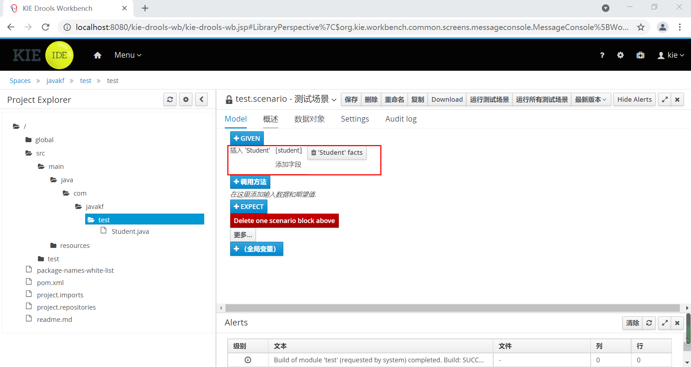Viewport: 691px width, 367px height.
Task: Open the admin settings gear in header
Action: coord(620,55)
